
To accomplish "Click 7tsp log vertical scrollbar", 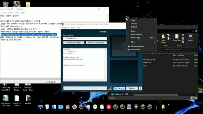I will click(x=105, y=64).
